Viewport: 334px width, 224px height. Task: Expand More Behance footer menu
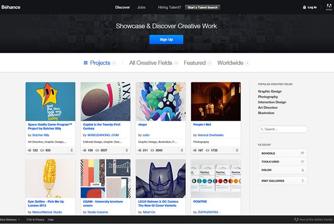coord(10,220)
